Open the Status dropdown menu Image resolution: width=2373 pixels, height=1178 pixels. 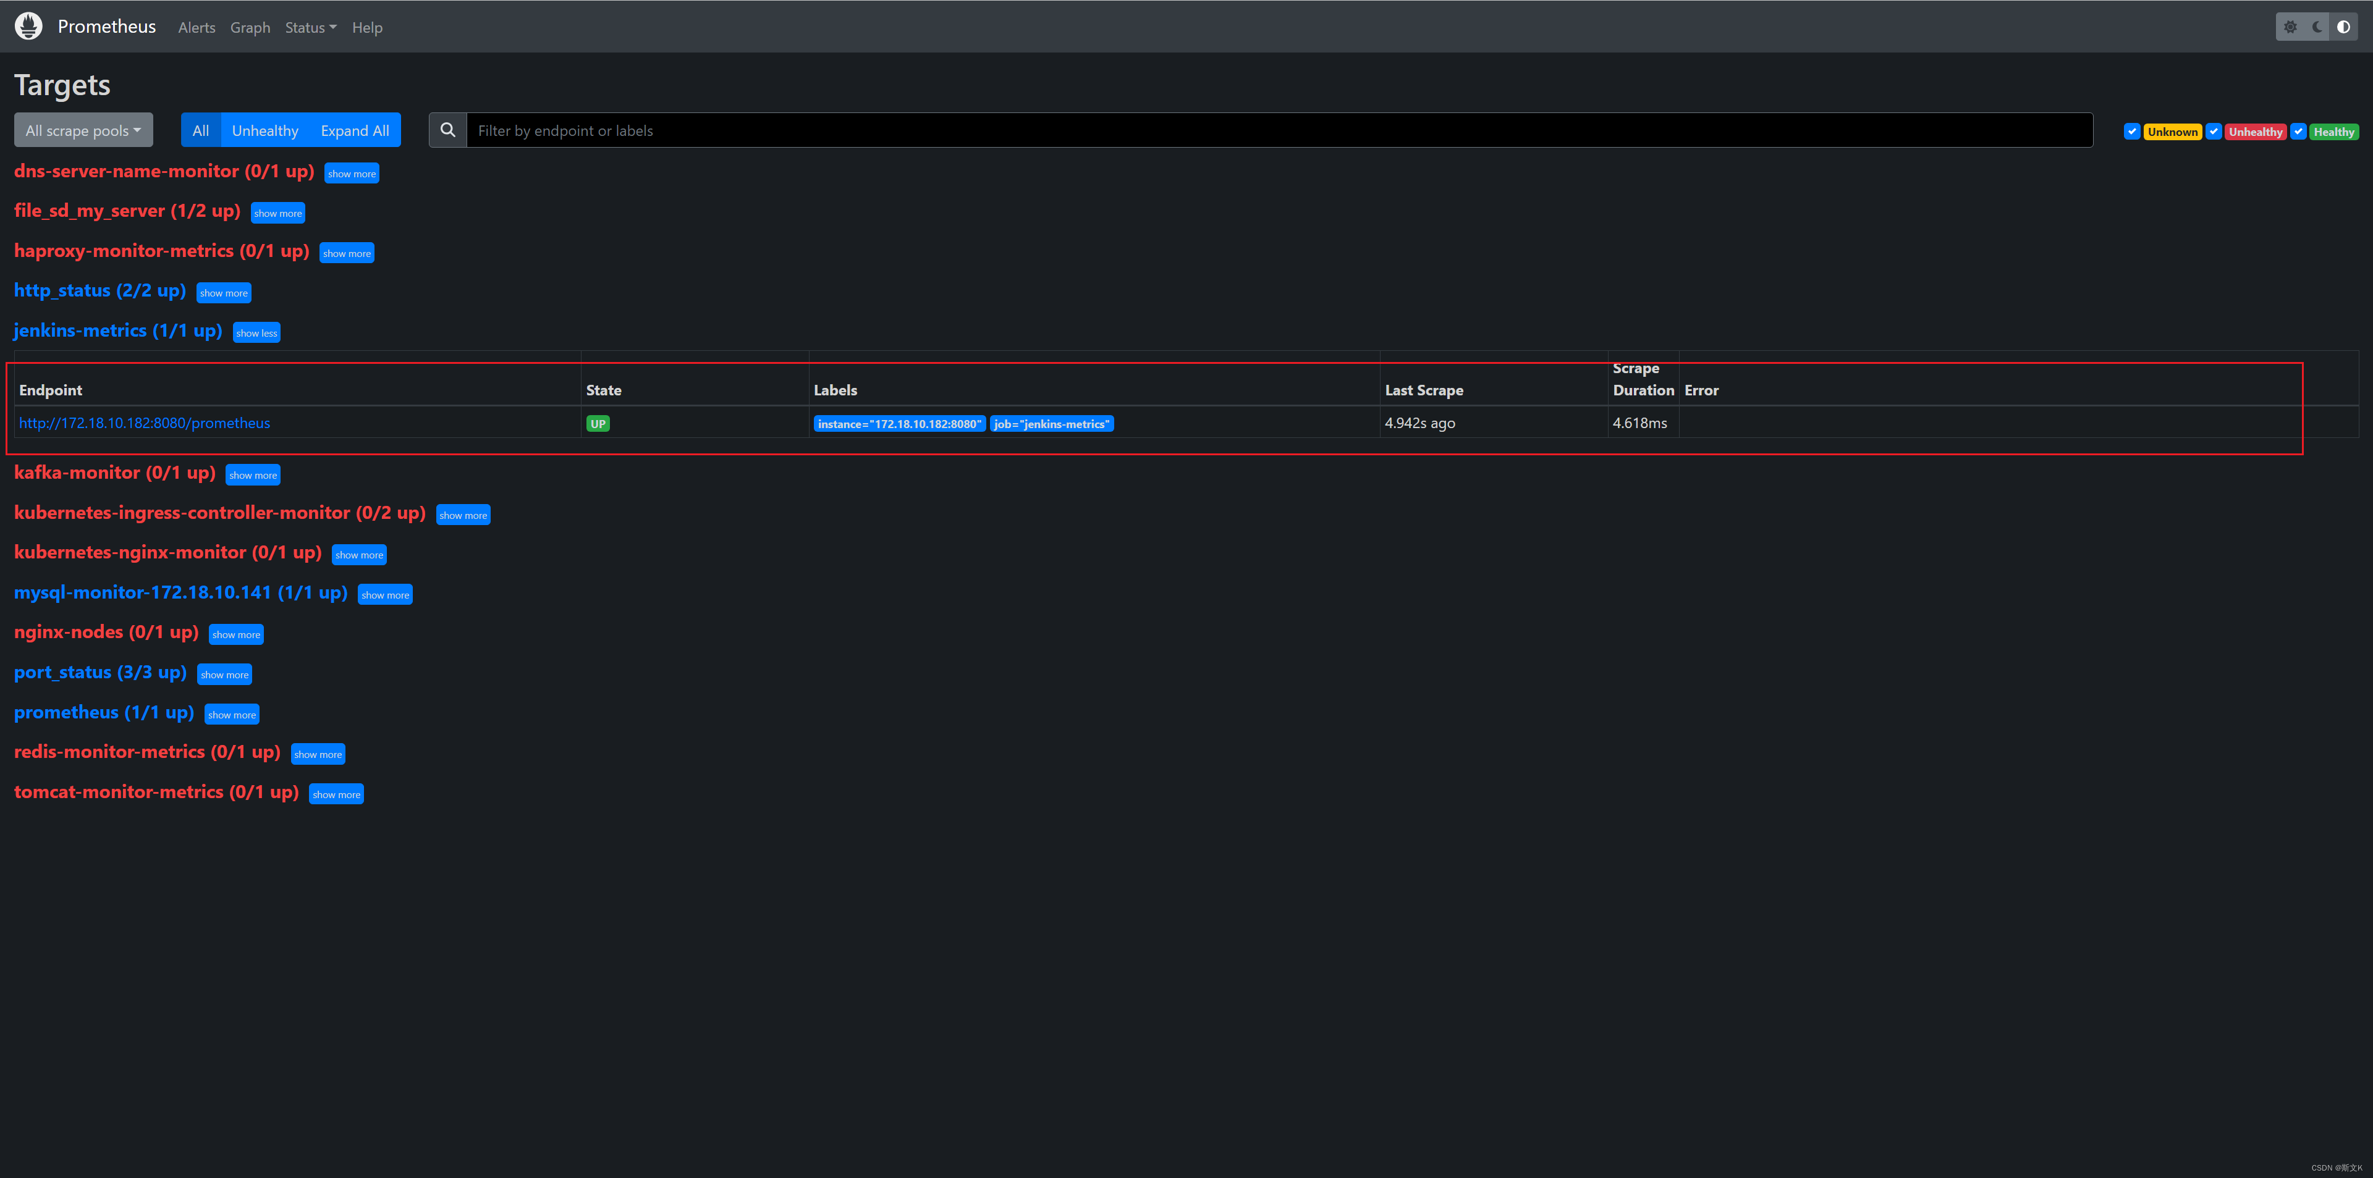(x=310, y=28)
